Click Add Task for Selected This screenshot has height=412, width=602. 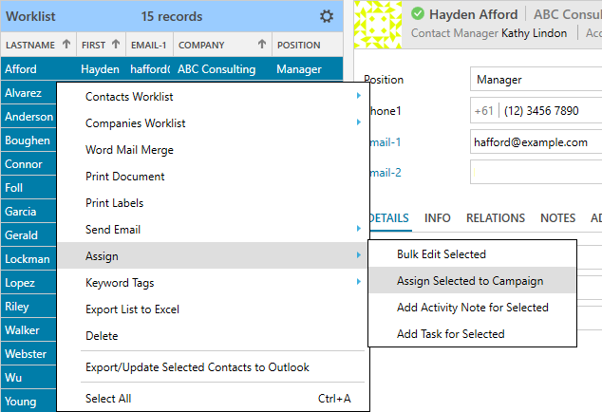tap(450, 334)
